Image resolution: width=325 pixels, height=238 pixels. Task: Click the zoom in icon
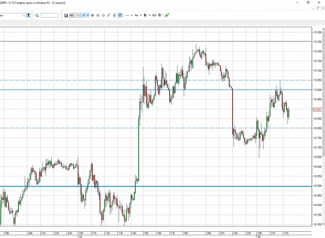click(x=98, y=15)
